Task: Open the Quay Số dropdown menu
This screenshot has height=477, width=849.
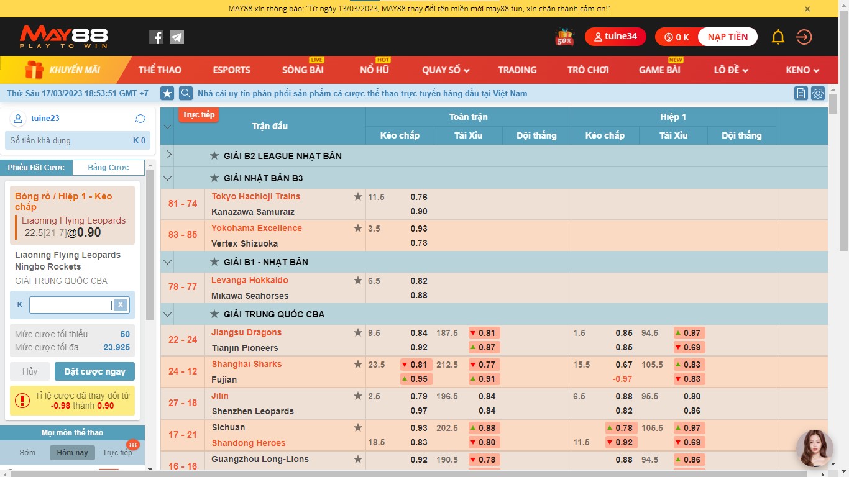Action: 446,70
